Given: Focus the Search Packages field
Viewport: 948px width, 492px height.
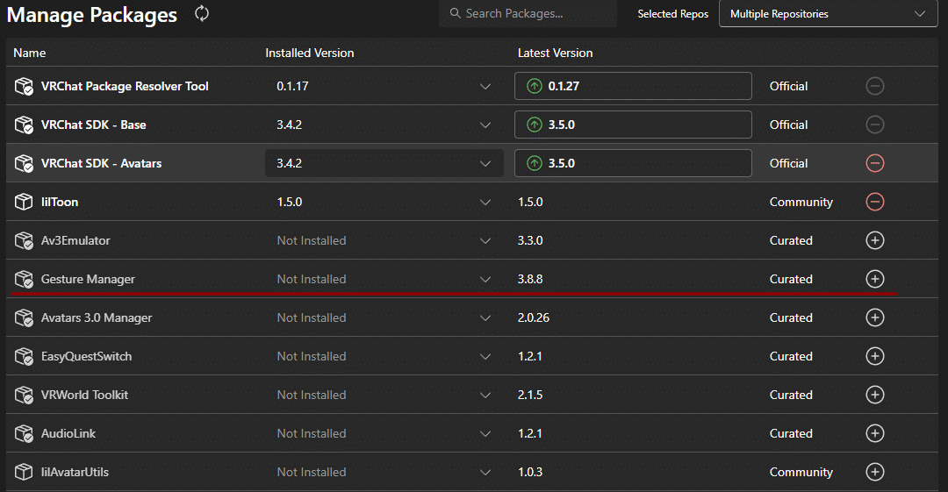Looking at the screenshot, I should tap(528, 13).
